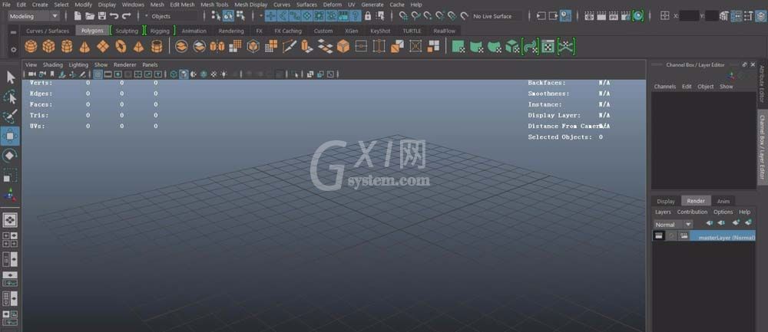Click the X coordinate input field

point(690,16)
